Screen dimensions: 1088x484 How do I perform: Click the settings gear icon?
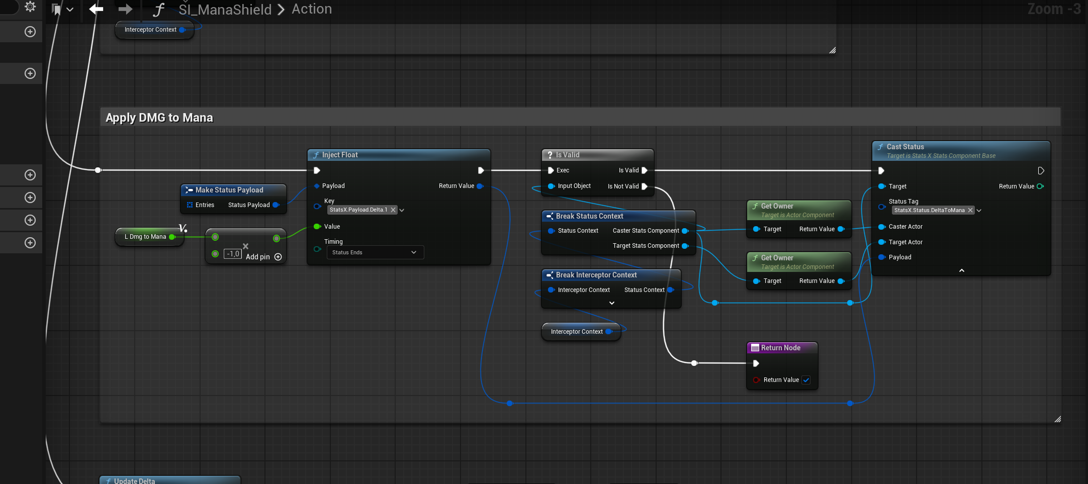pos(30,7)
